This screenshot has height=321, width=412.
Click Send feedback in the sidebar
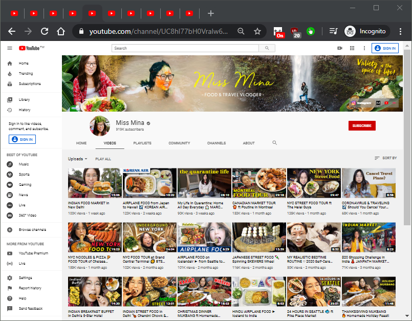pos(31,309)
